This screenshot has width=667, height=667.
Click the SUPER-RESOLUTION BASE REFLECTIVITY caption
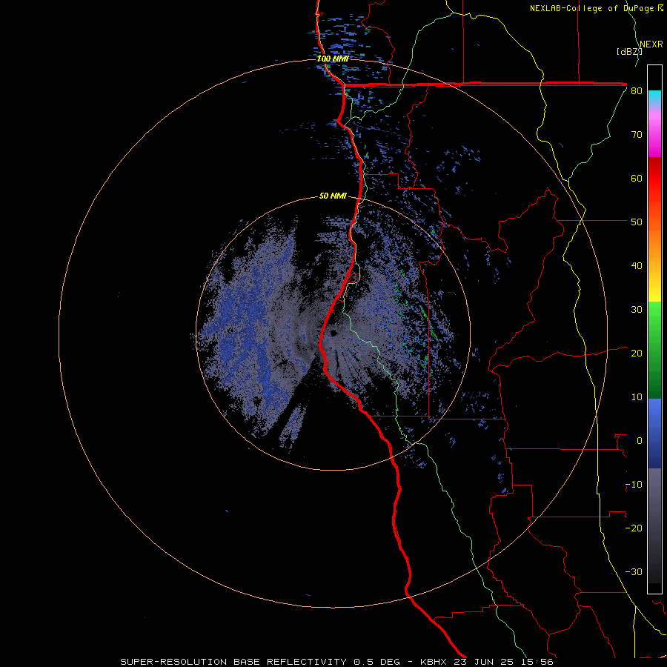click(x=233, y=662)
